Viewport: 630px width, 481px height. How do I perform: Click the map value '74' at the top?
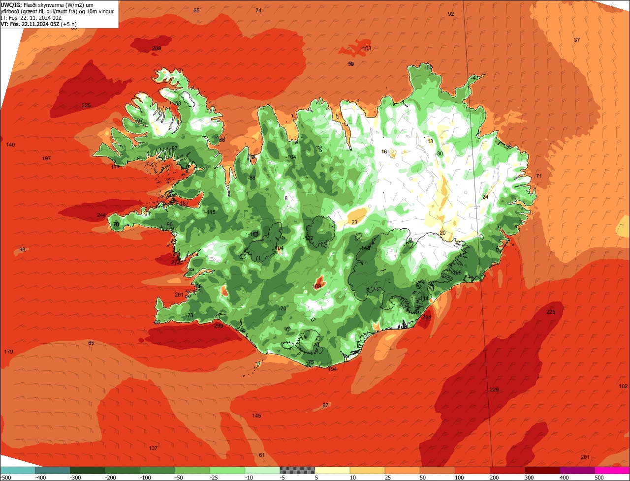(258, 10)
